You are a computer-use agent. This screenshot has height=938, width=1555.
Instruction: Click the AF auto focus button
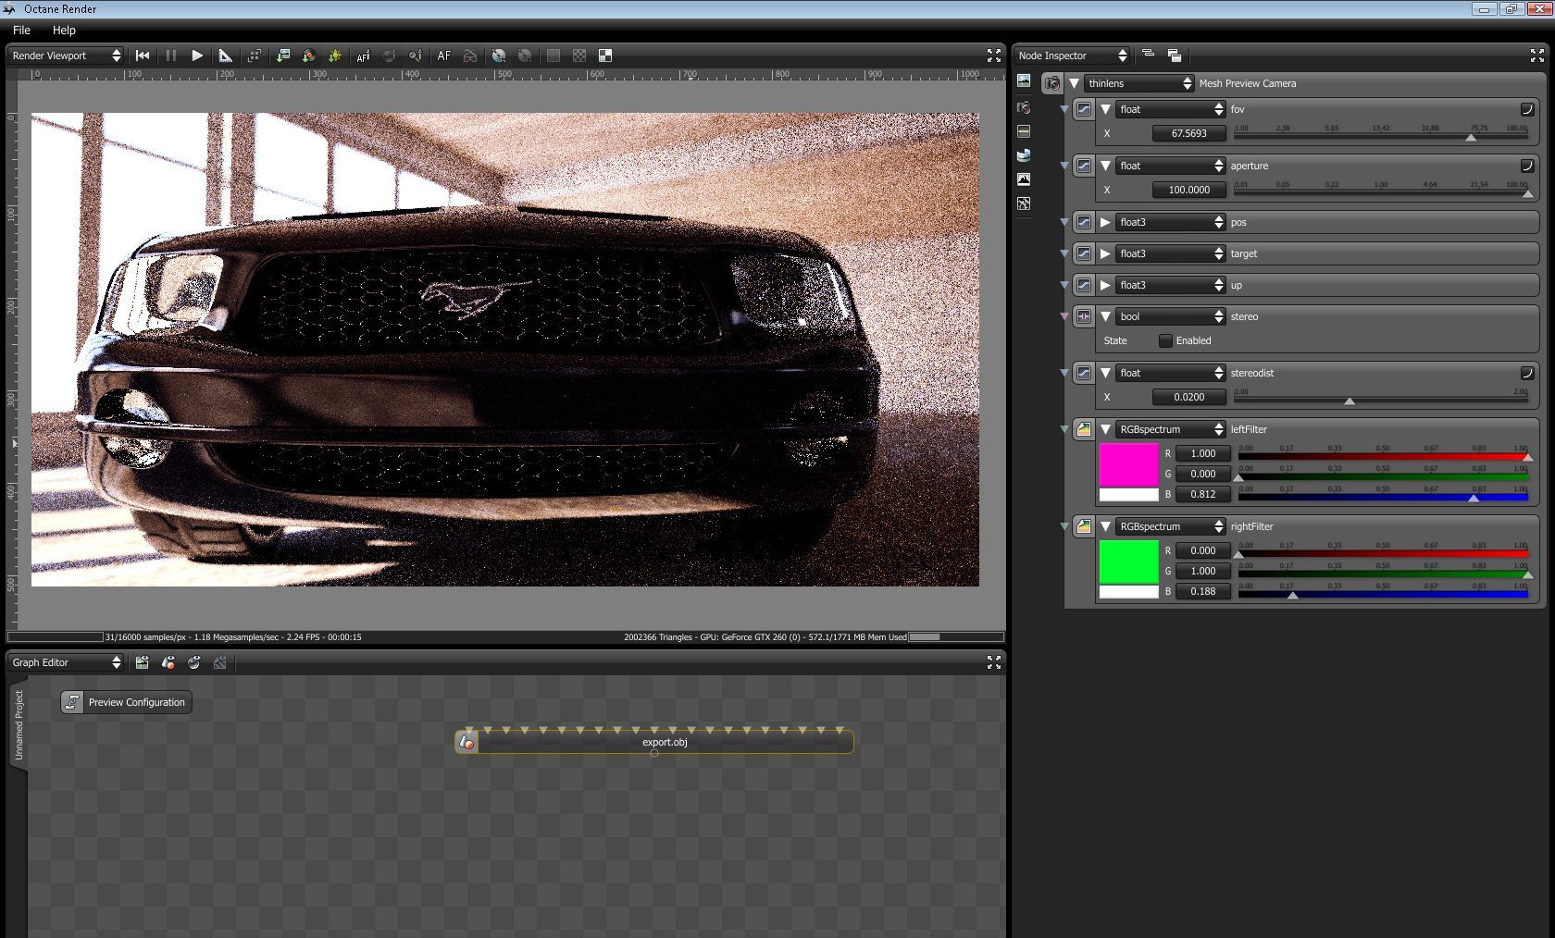pos(444,56)
